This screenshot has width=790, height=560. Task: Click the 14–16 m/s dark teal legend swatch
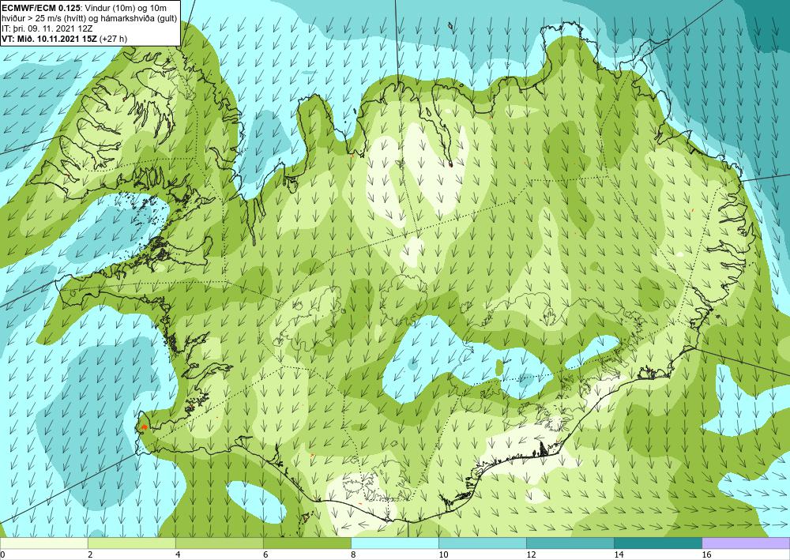pyautogui.click(x=657, y=543)
